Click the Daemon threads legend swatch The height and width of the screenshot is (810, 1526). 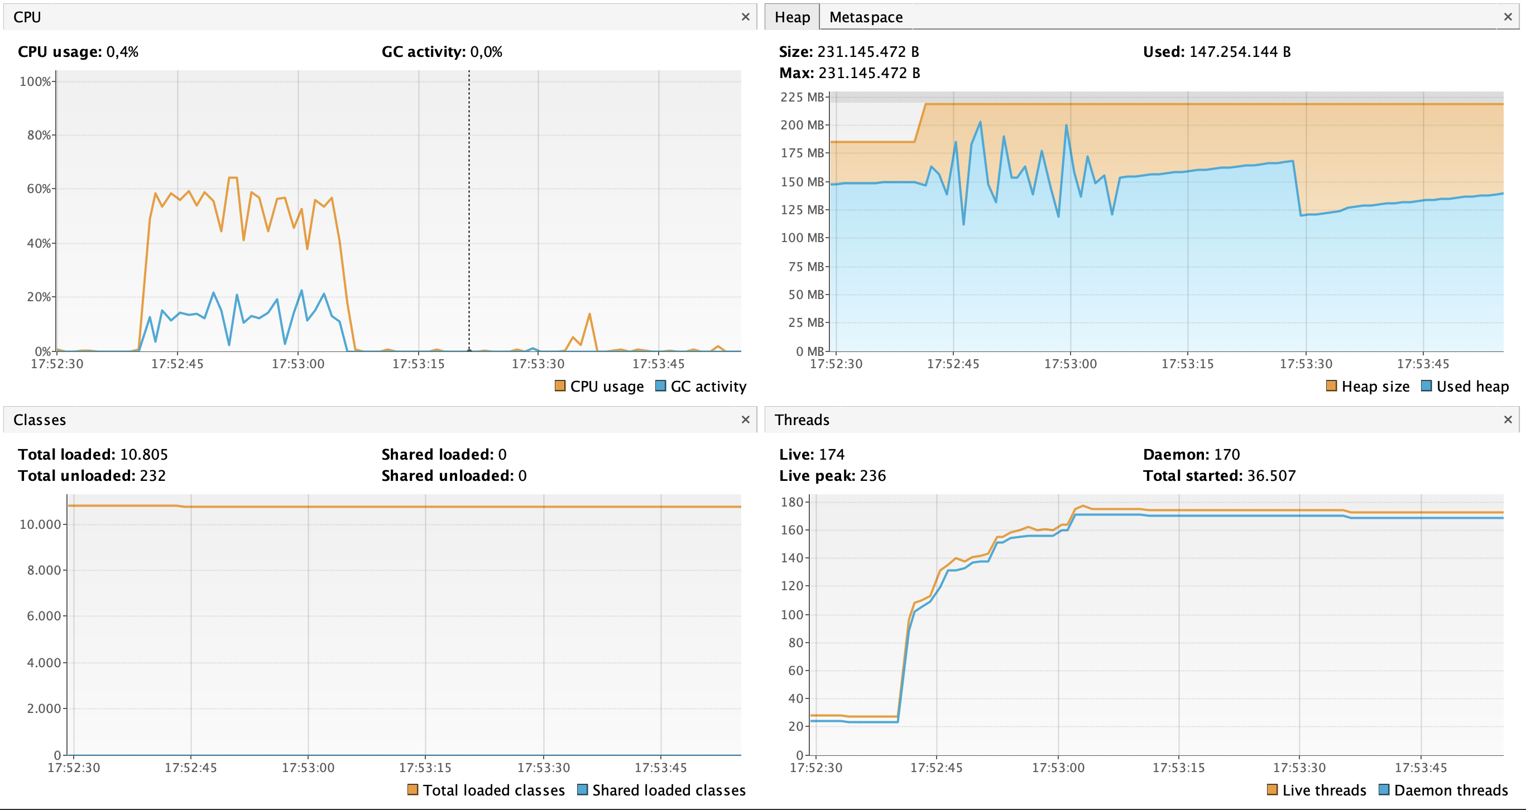(x=1384, y=789)
